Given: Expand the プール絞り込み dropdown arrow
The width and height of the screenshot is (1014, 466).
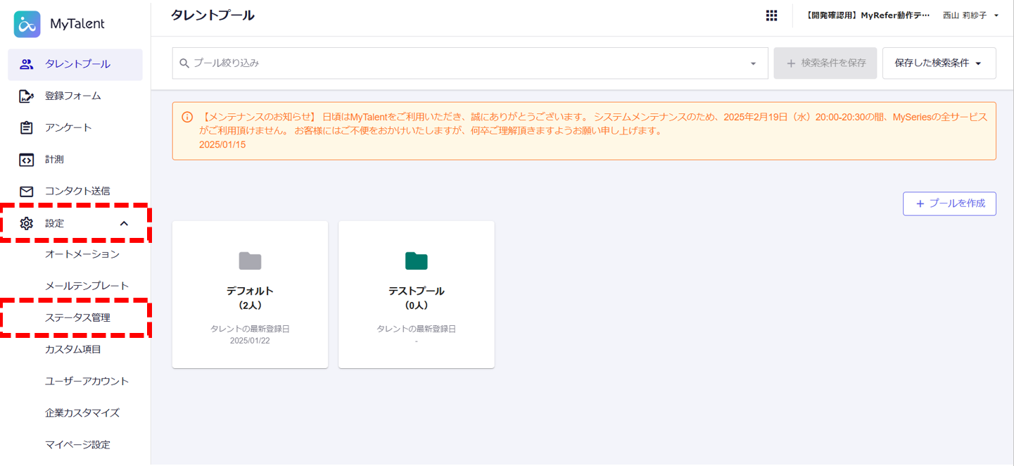Looking at the screenshot, I should point(753,63).
